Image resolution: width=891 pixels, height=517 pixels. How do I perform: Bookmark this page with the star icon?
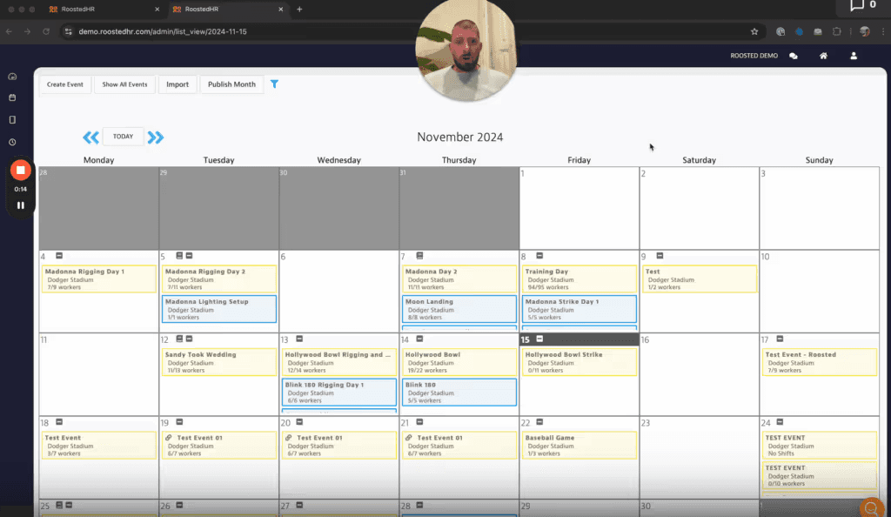(x=754, y=32)
